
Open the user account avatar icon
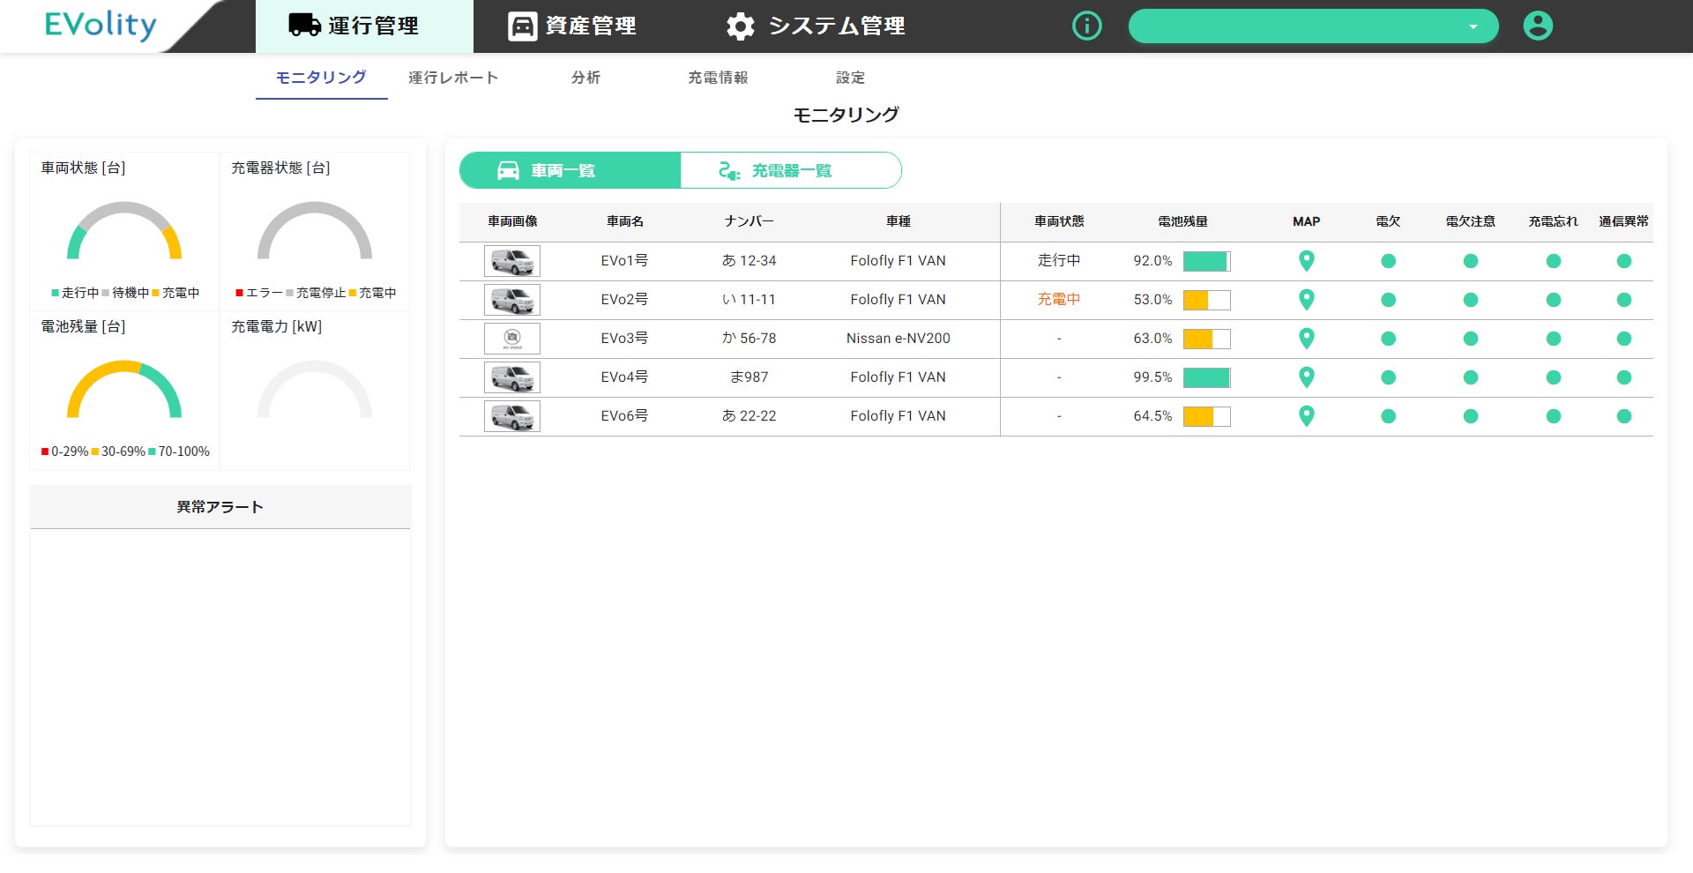click(x=1538, y=26)
